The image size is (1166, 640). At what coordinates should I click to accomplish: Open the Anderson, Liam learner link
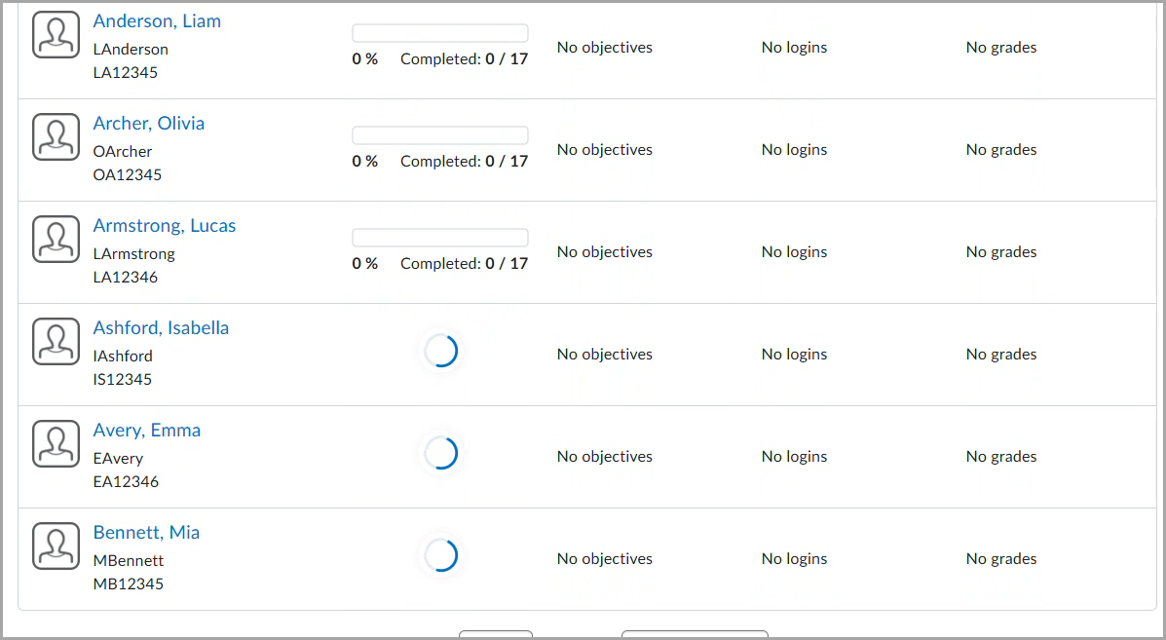[157, 20]
